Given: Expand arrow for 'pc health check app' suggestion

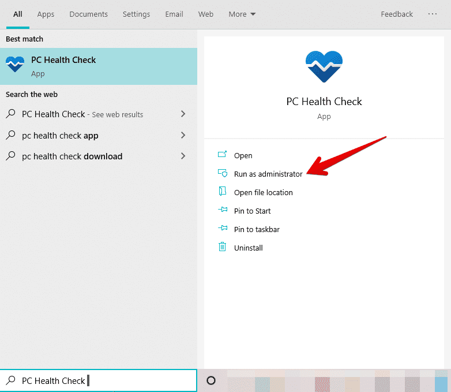Looking at the screenshot, I should pyautogui.click(x=183, y=135).
